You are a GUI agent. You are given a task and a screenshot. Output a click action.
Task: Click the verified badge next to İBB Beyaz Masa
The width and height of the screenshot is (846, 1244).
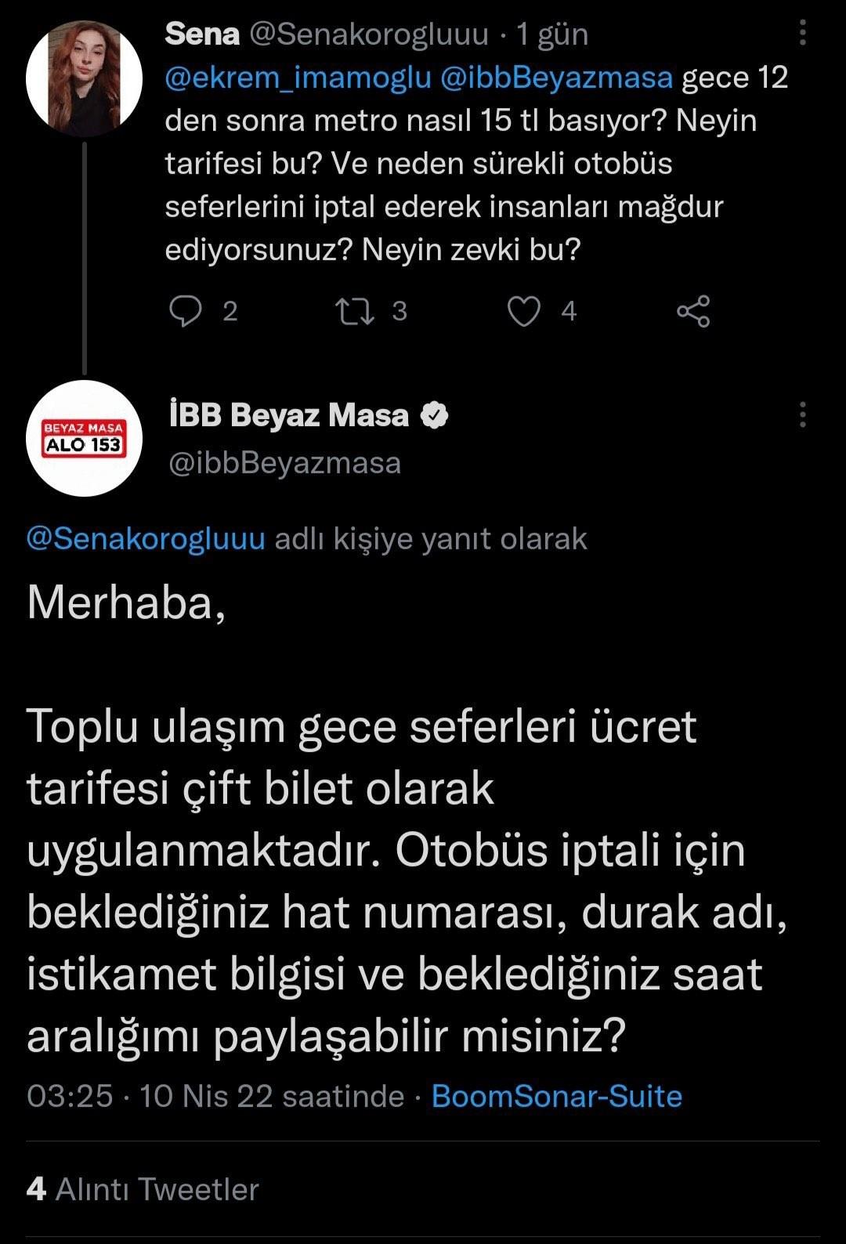point(435,415)
